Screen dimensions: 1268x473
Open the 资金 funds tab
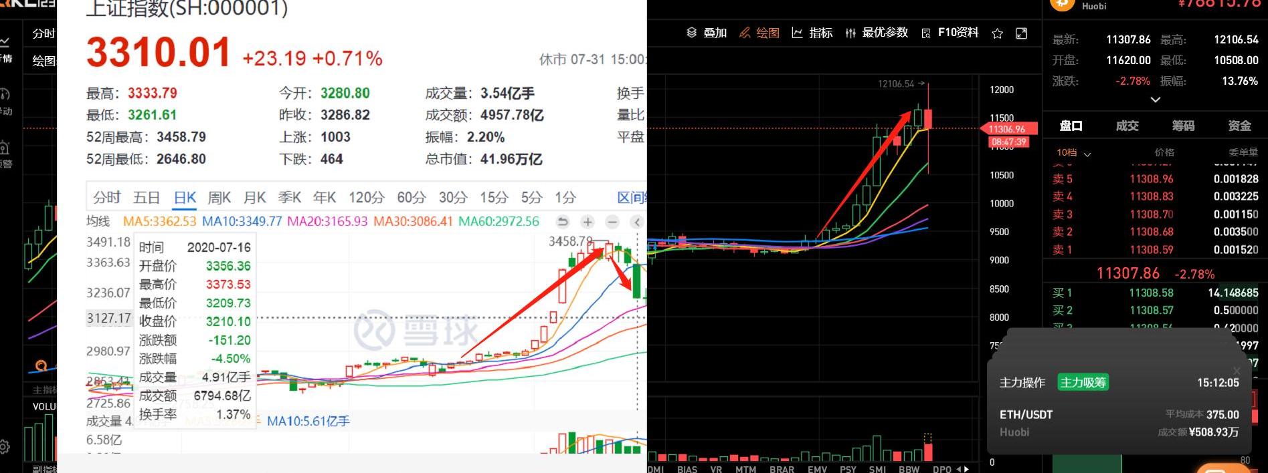coord(1239,126)
